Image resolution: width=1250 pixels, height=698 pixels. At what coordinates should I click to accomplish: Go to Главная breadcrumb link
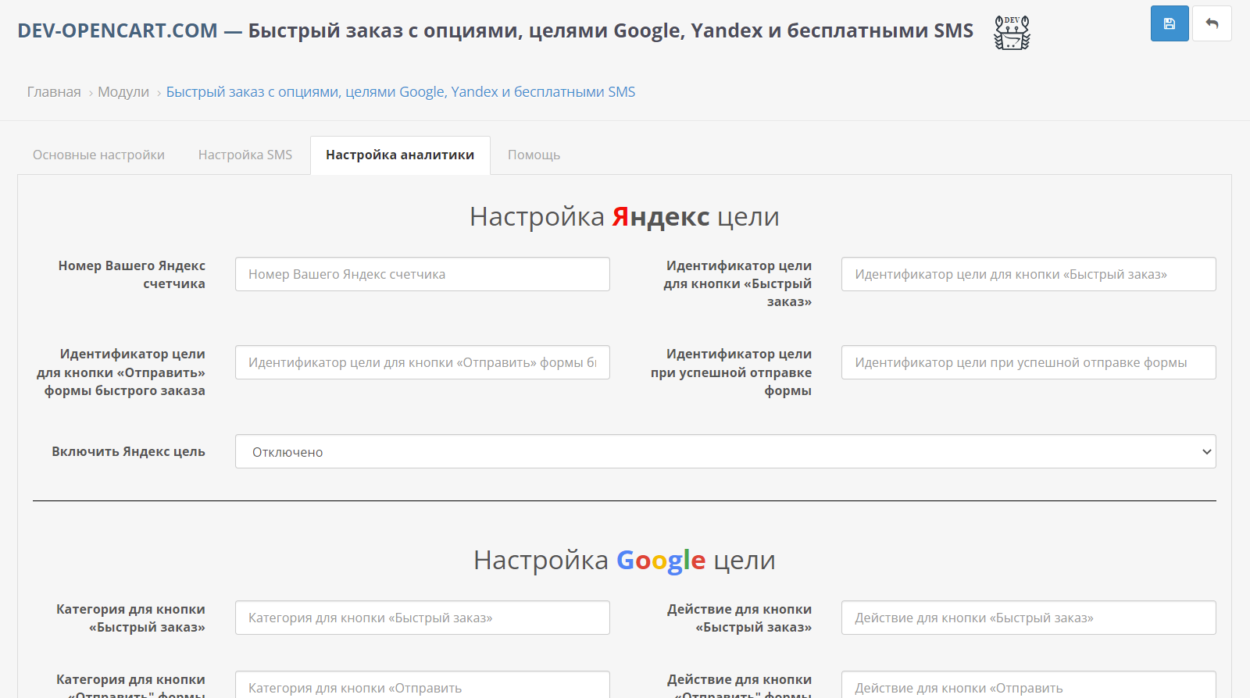(54, 91)
